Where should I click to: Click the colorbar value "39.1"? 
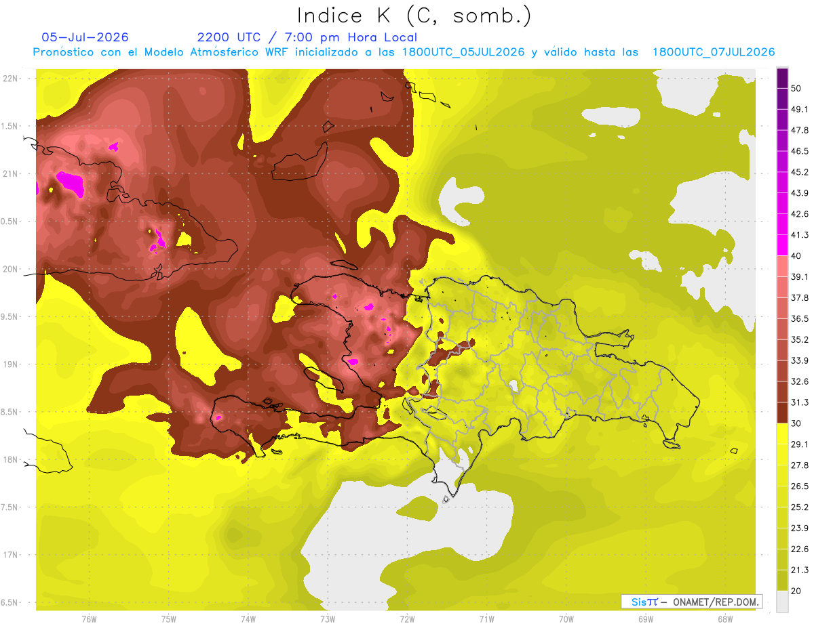click(799, 276)
